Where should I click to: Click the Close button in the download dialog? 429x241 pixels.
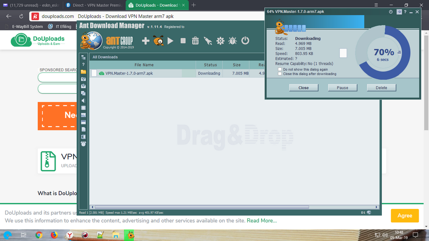pos(304,88)
